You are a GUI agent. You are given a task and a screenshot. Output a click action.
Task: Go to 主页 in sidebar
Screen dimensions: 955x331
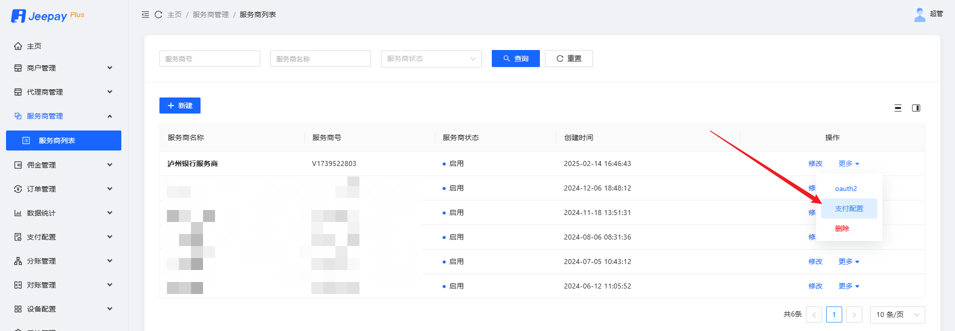click(34, 46)
